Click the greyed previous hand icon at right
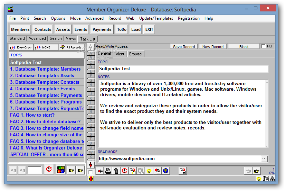This screenshot has width=285, height=191. (x=248, y=171)
